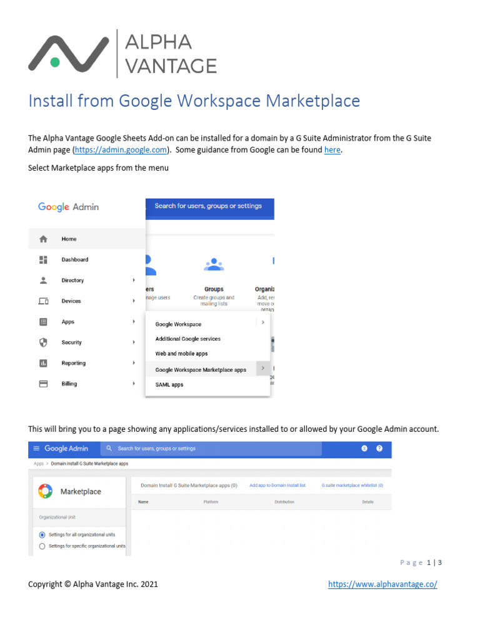
Task: Click the Google Admin logo in sidebar
Action: point(68,207)
